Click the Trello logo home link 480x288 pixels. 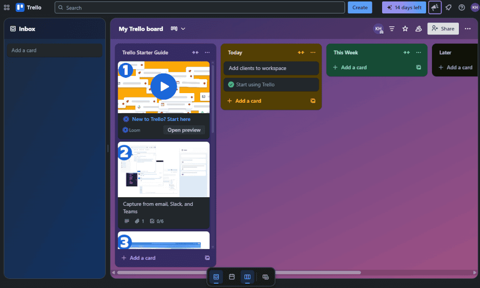[x=28, y=8]
